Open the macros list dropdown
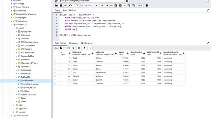Image resolution: width=211 pixels, height=118 pixels. 140,6
